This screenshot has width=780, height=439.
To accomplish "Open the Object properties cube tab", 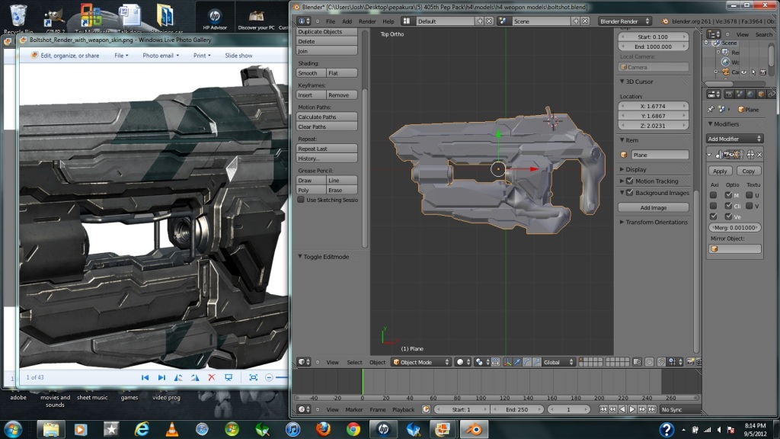I will [761, 94].
